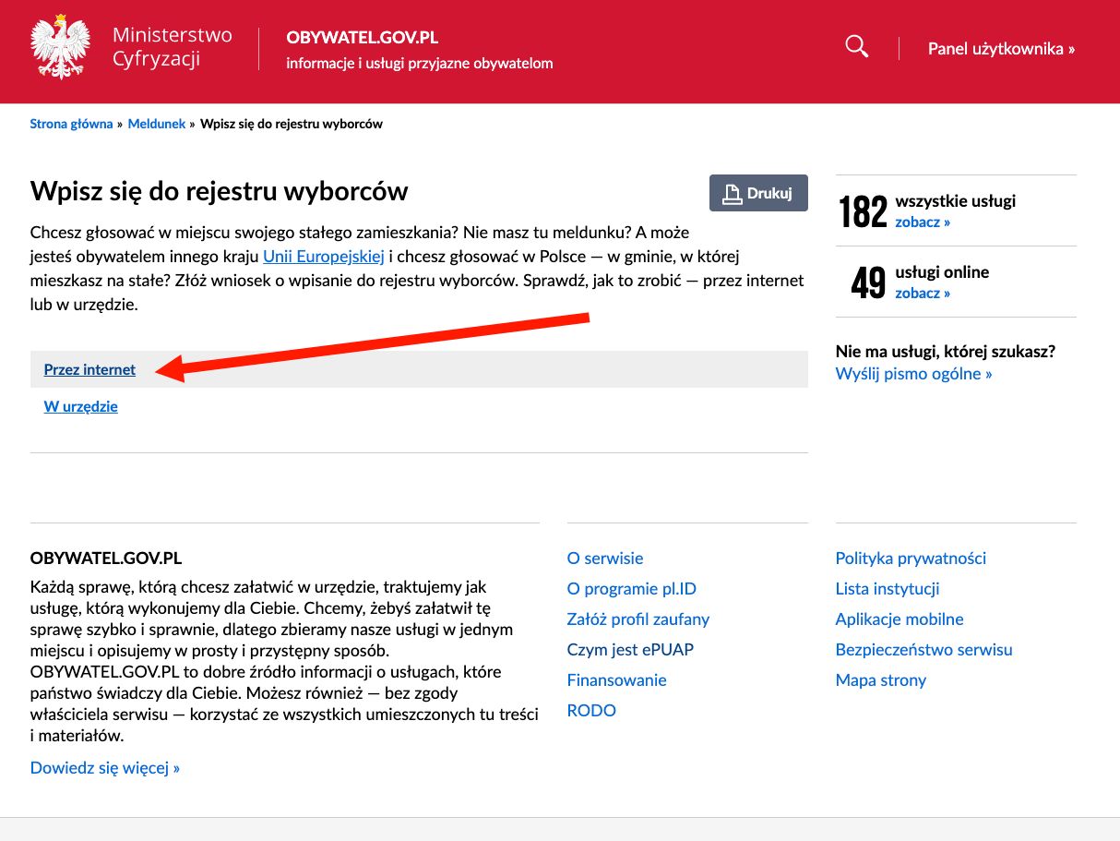Image resolution: width=1120 pixels, height=841 pixels.
Task: Click the 49 online services count
Action: tap(868, 282)
